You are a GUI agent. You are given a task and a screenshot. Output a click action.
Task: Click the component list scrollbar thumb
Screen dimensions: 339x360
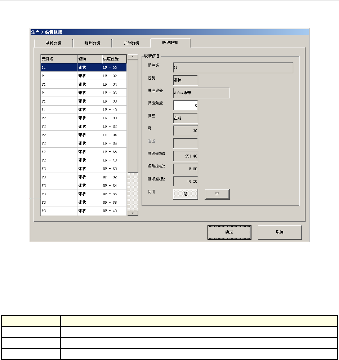tap(133, 116)
